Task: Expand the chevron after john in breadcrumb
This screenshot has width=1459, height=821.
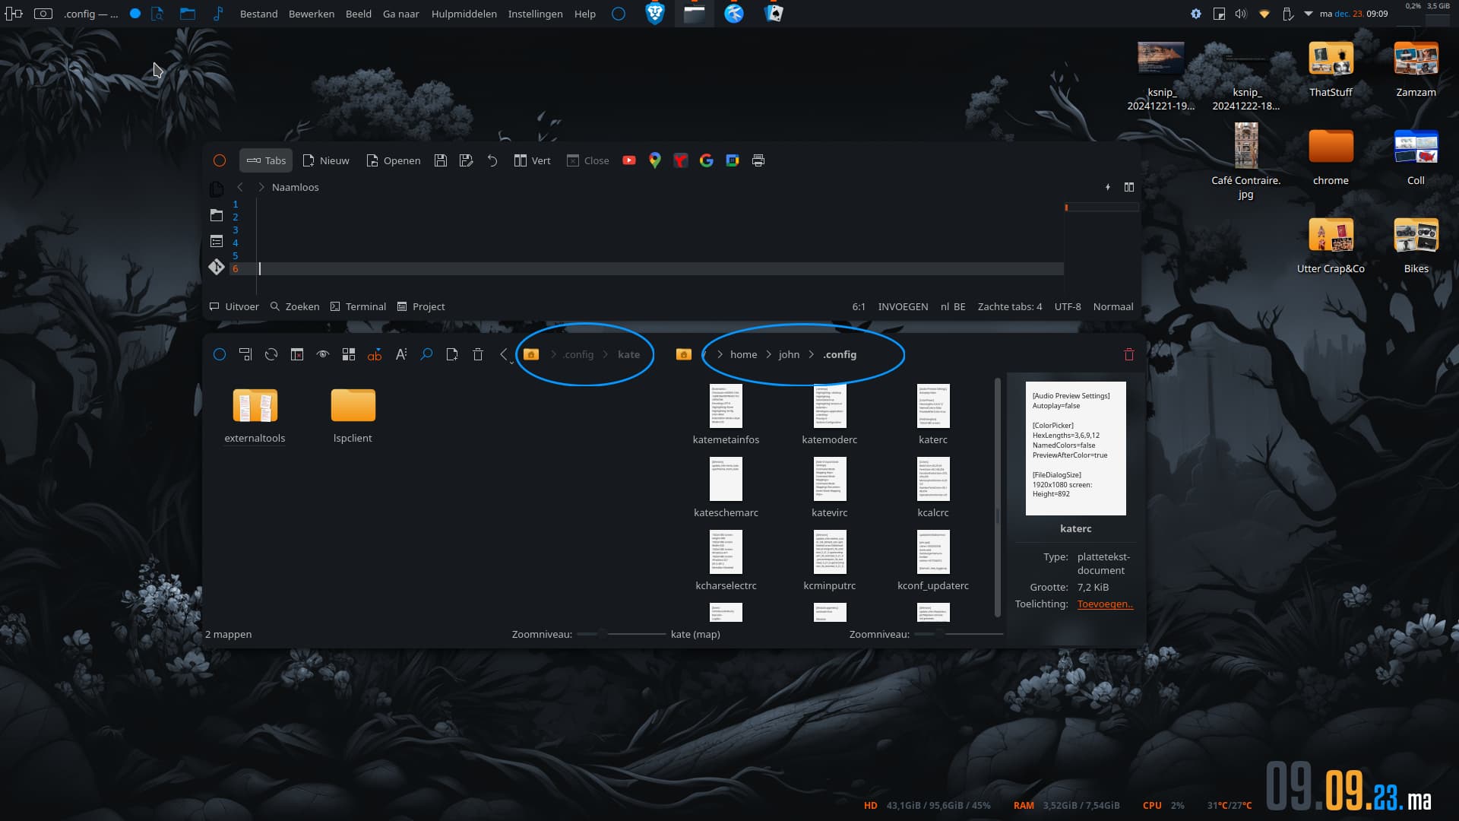Action: point(812,354)
